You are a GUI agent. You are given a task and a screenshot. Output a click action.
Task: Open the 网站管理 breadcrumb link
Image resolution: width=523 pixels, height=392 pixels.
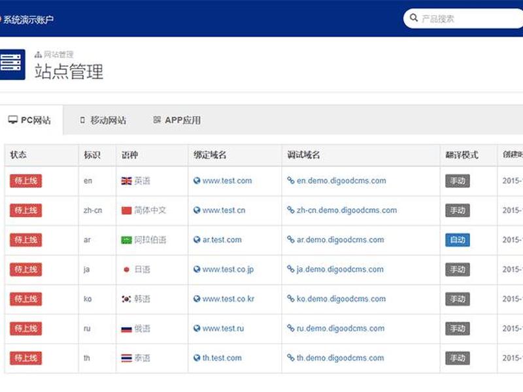(58, 54)
